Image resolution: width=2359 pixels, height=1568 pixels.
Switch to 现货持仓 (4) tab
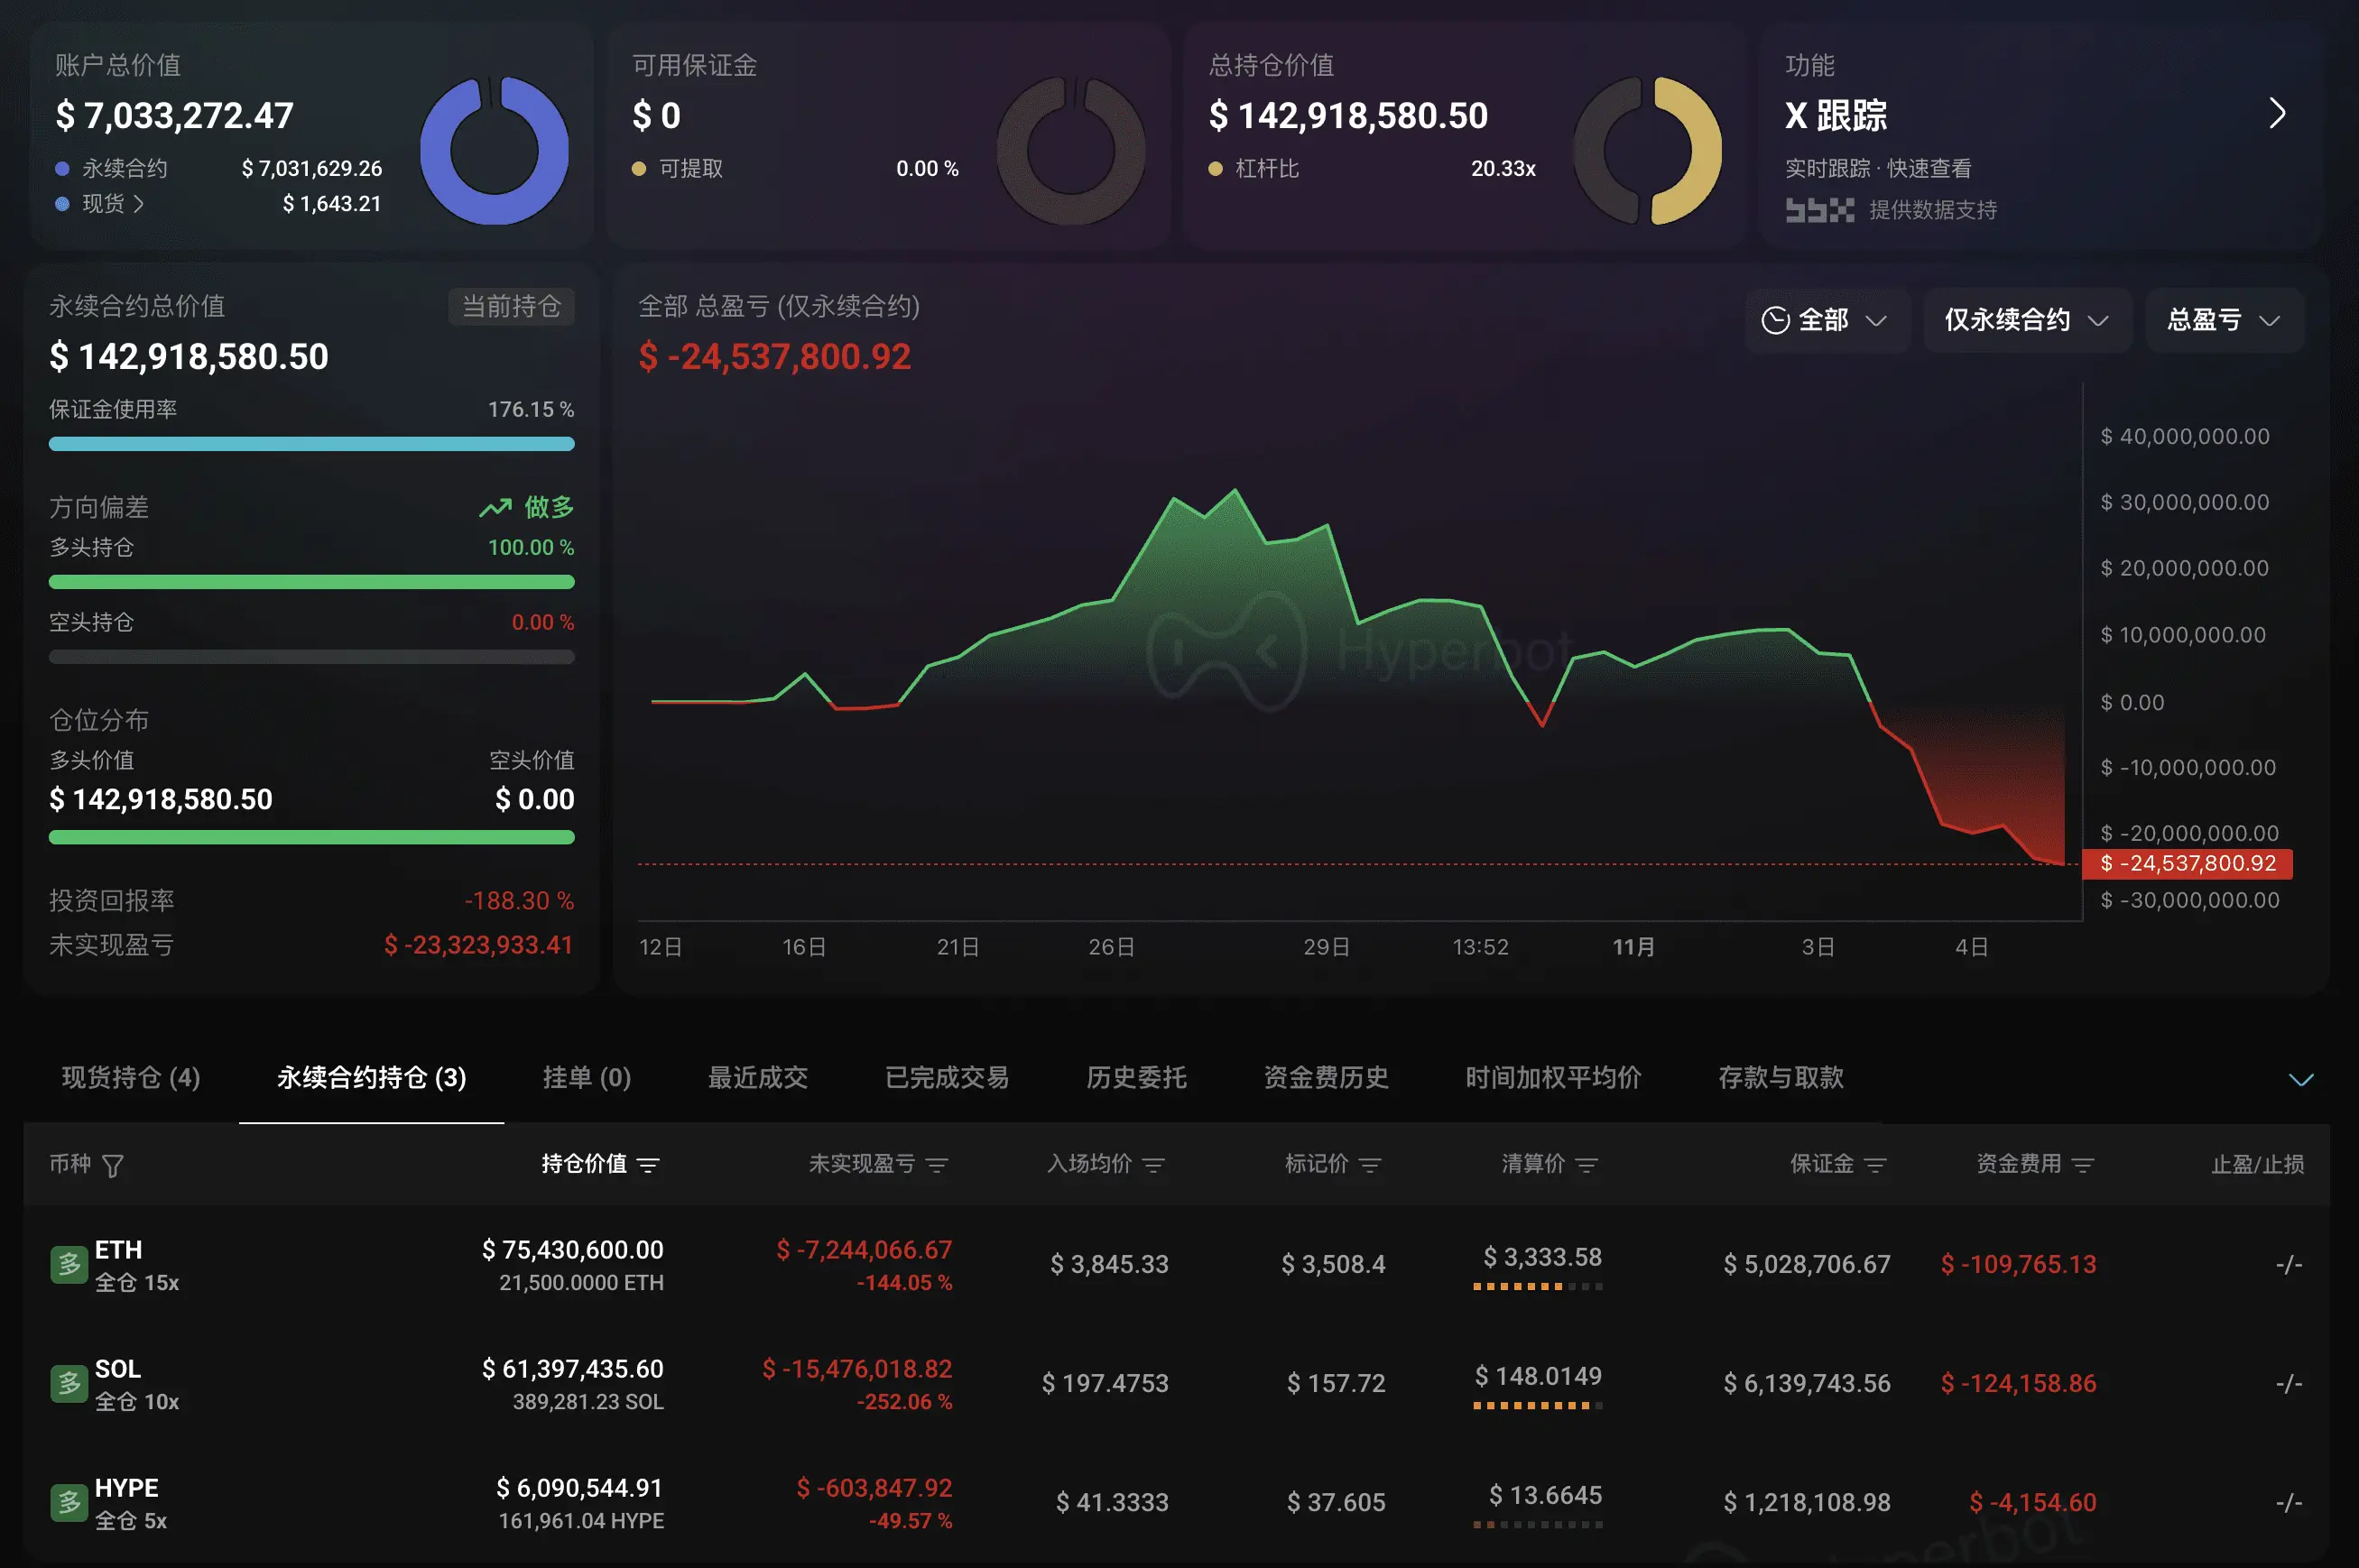[x=131, y=1078]
